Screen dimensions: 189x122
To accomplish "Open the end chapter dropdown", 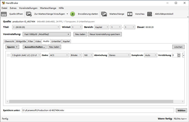I will (x=129, y=27).
